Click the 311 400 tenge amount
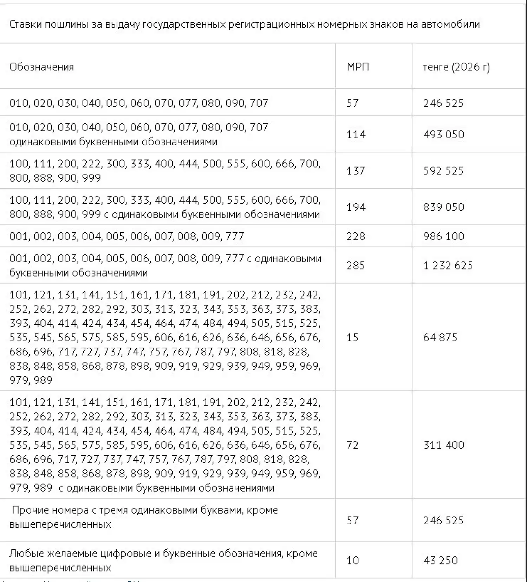This screenshot has width=527, height=582. point(443,445)
